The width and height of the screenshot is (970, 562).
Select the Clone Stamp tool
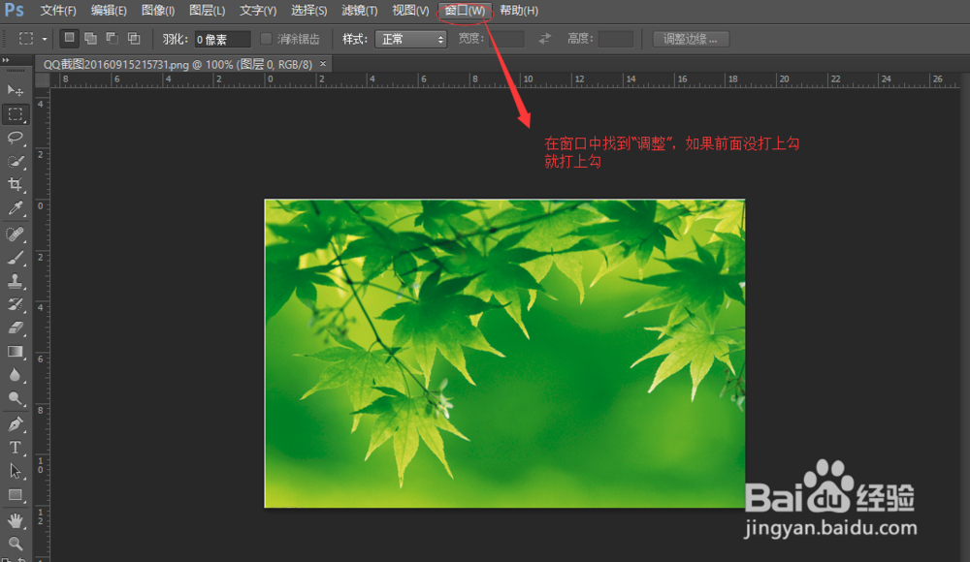15,280
